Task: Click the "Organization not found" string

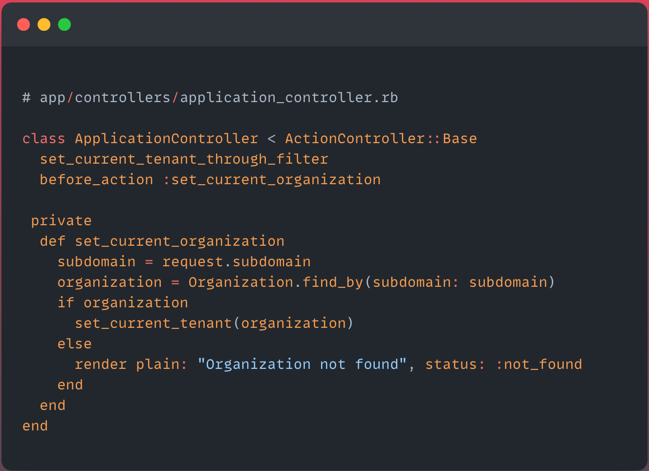Action: point(302,364)
